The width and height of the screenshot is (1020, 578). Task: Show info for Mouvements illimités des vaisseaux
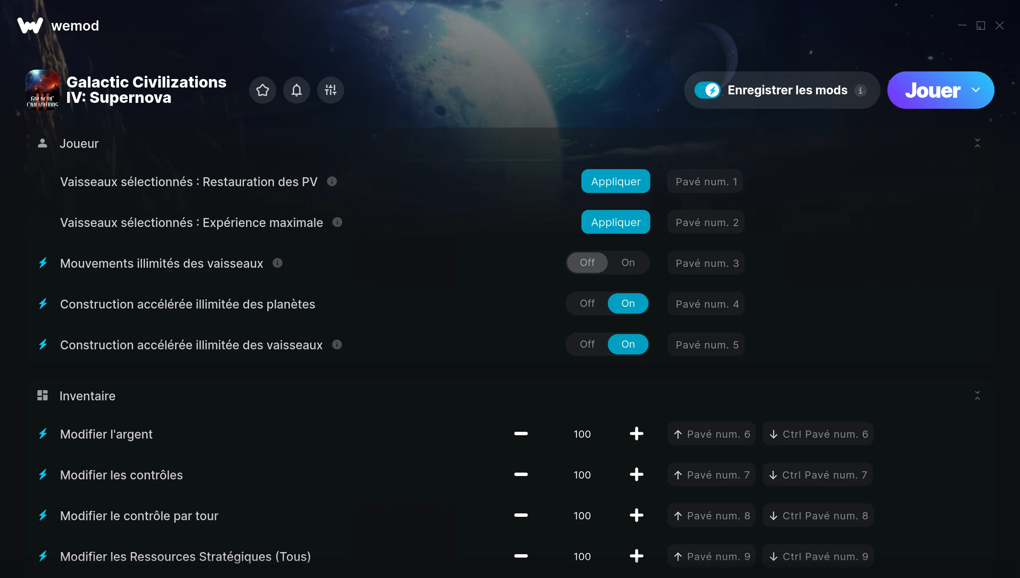(x=278, y=263)
